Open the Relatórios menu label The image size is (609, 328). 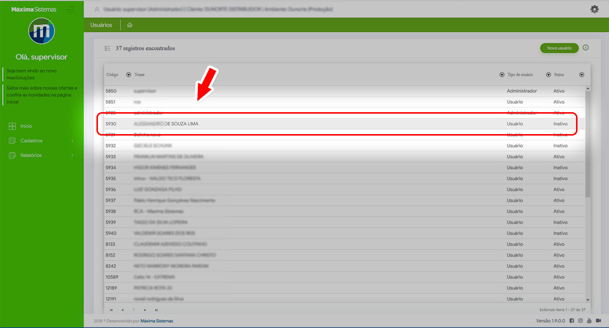[x=31, y=155]
